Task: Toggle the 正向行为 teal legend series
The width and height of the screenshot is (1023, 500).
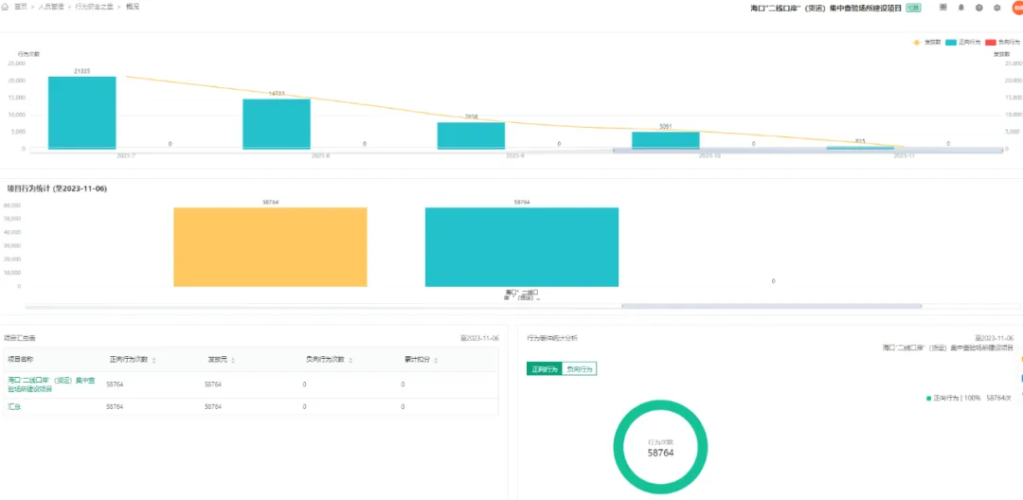Action: click(963, 43)
